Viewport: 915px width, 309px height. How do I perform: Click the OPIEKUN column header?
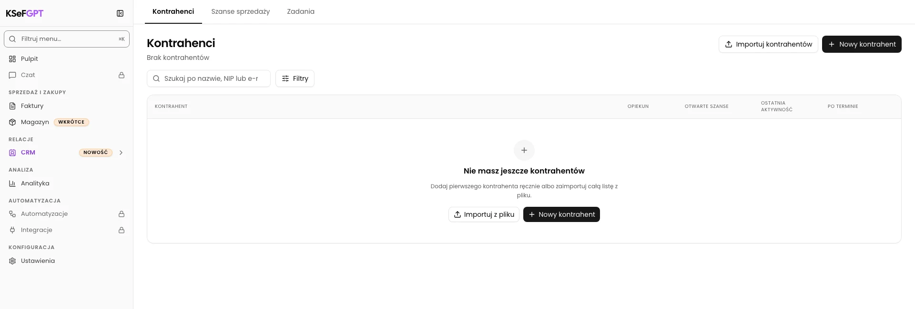tap(638, 106)
